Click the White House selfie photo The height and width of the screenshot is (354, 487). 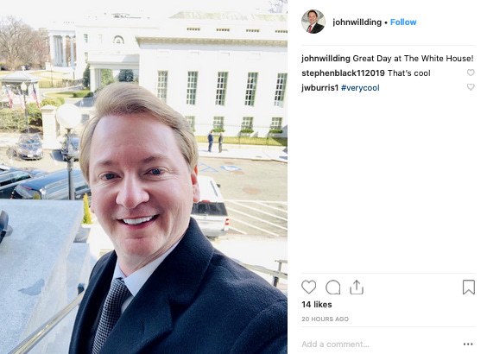pyautogui.click(x=143, y=177)
